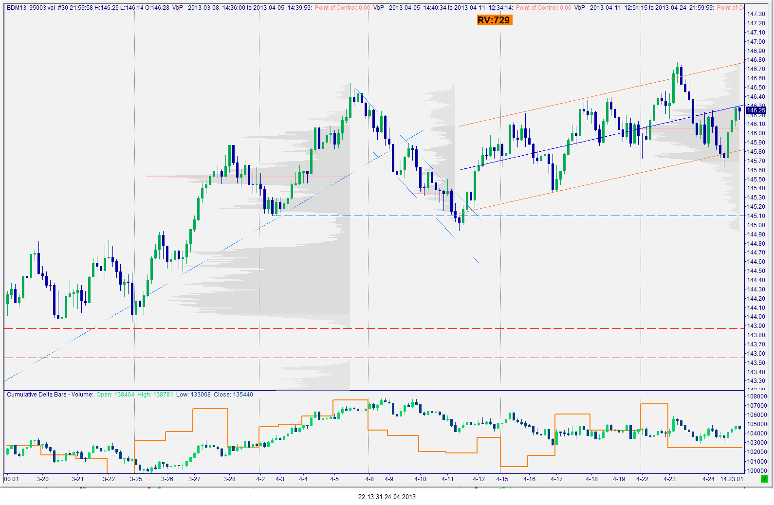
Task: Click the Cumulative Delta Bars - Volume label
Action: (50, 395)
